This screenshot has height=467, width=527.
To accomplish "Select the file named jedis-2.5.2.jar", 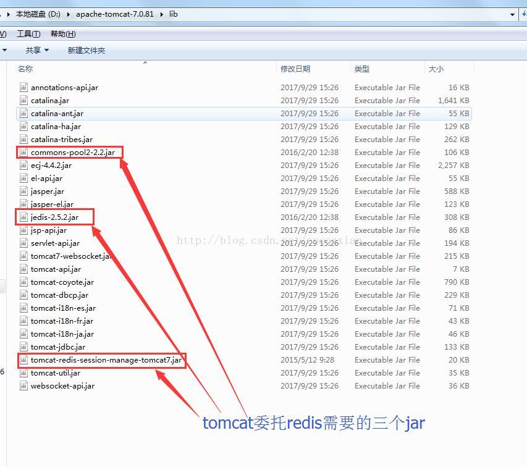I will pyautogui.click(x=54, y=217).
